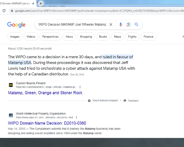Click the Custom Boards Finland favicon
This screenshot has width=184, height=147.
click(x=11, y=85)
